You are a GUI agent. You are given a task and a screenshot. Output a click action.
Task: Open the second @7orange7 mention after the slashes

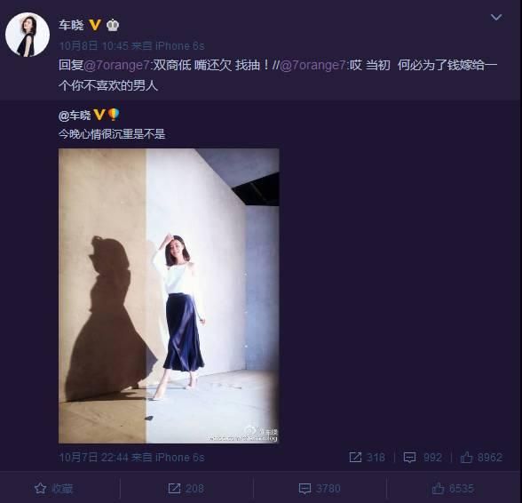tap(312, 65)
